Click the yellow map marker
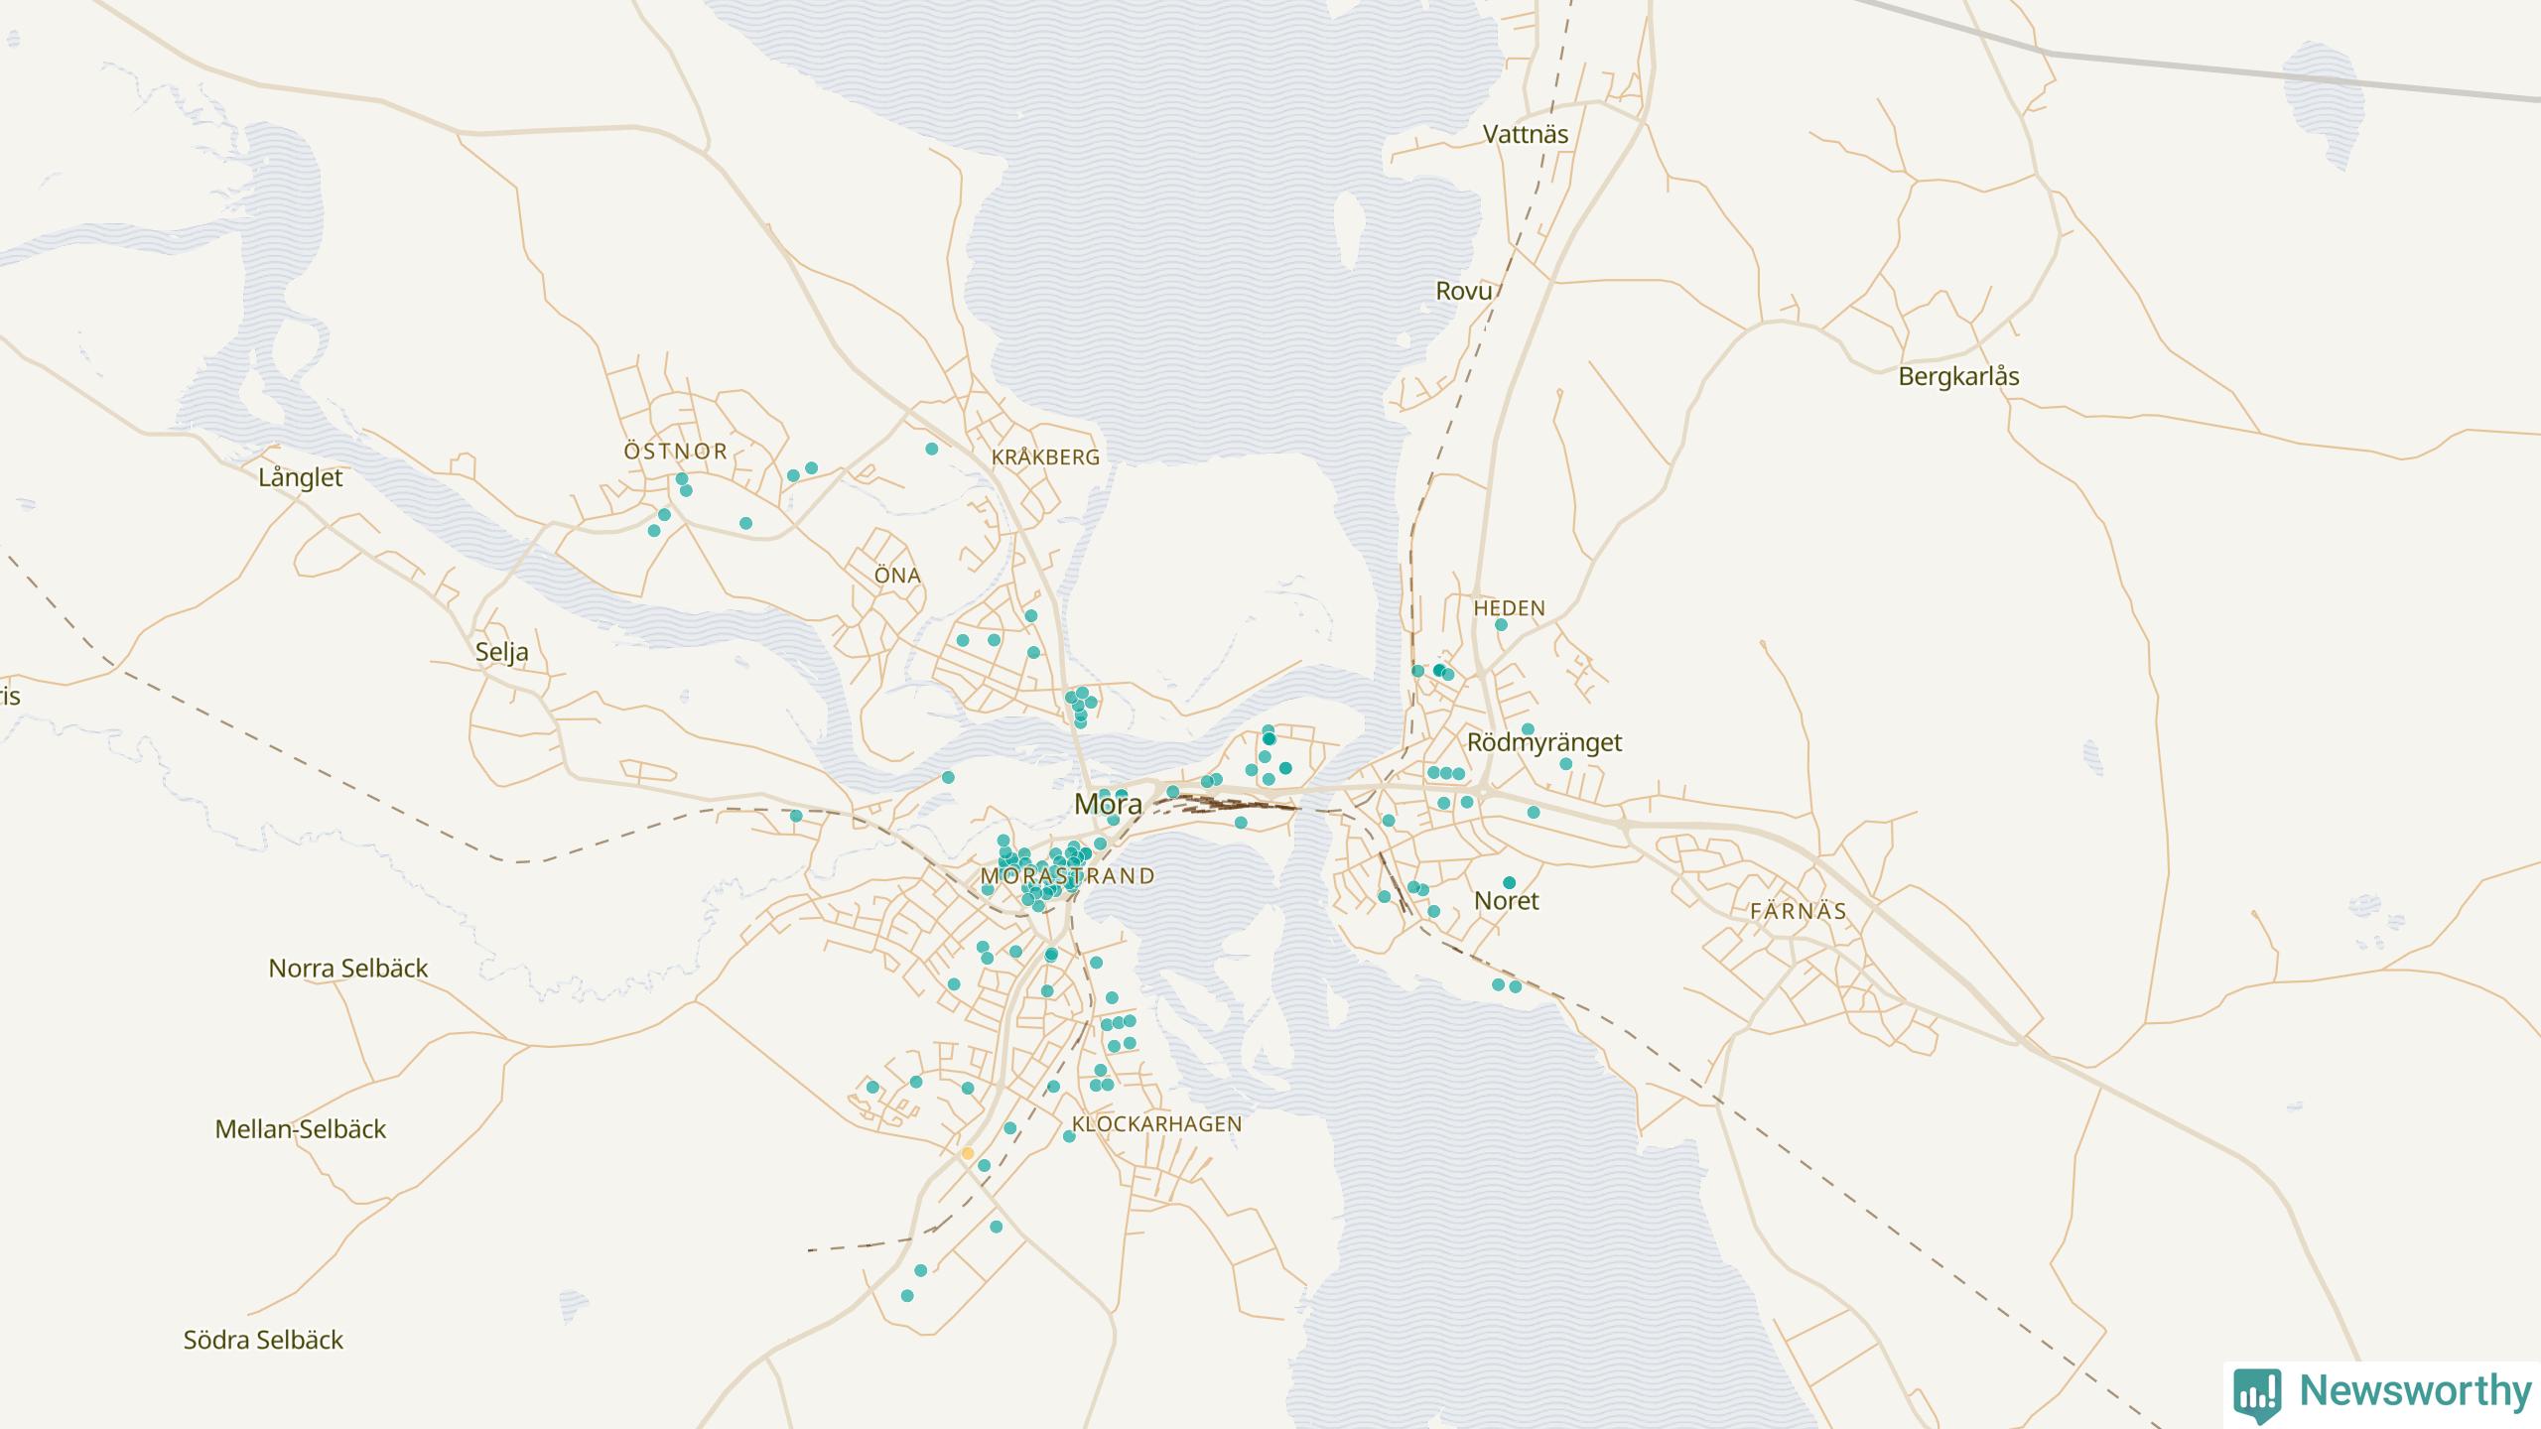The image size is (2541, 1429). point(968,1153)
